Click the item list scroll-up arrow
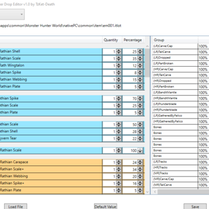 [x=147, y=46]
